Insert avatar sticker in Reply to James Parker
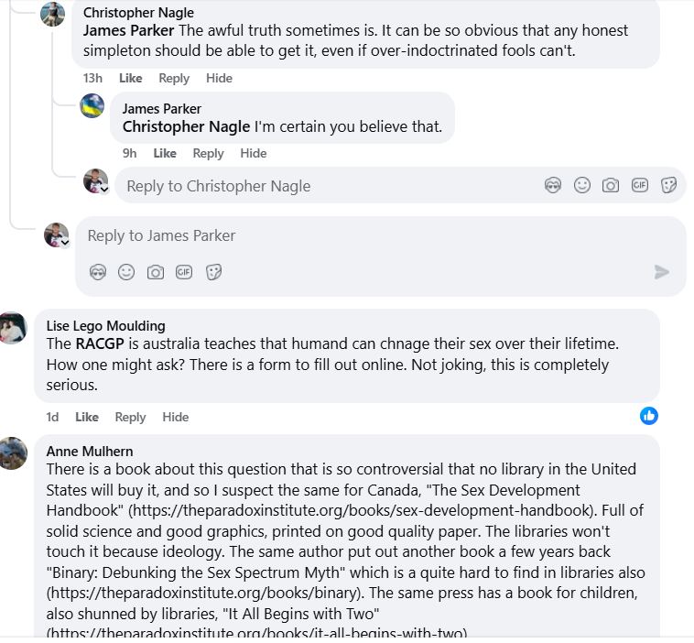 [98, 272]
